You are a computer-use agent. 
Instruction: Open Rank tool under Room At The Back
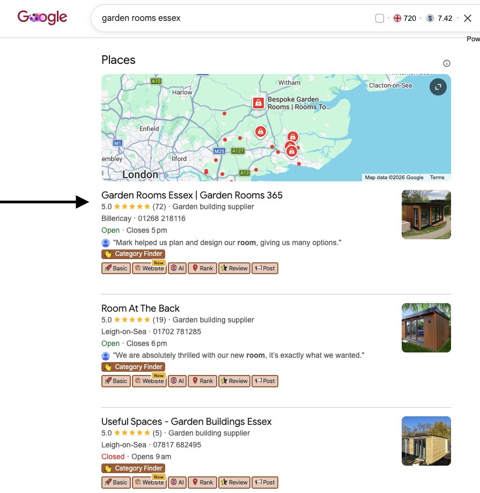[202, 381]
